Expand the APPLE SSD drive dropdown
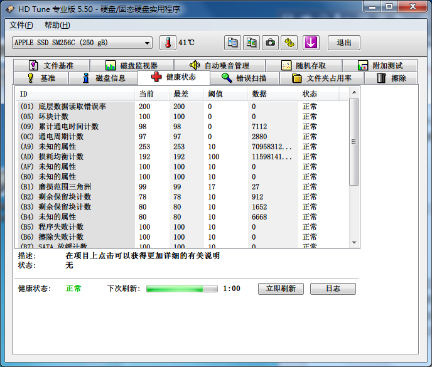 point(148,43)
